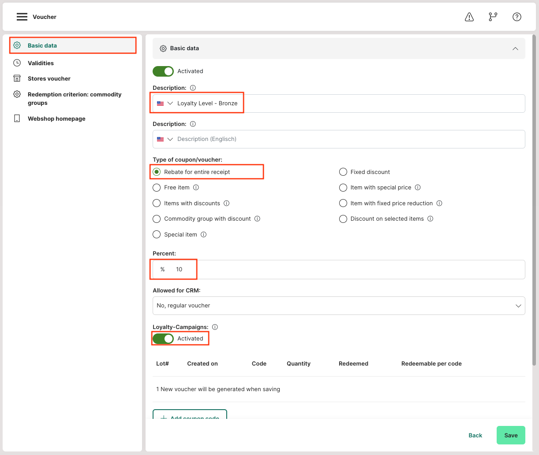
Task: Open the hamburger navigation menu
Action: [22, 17]
